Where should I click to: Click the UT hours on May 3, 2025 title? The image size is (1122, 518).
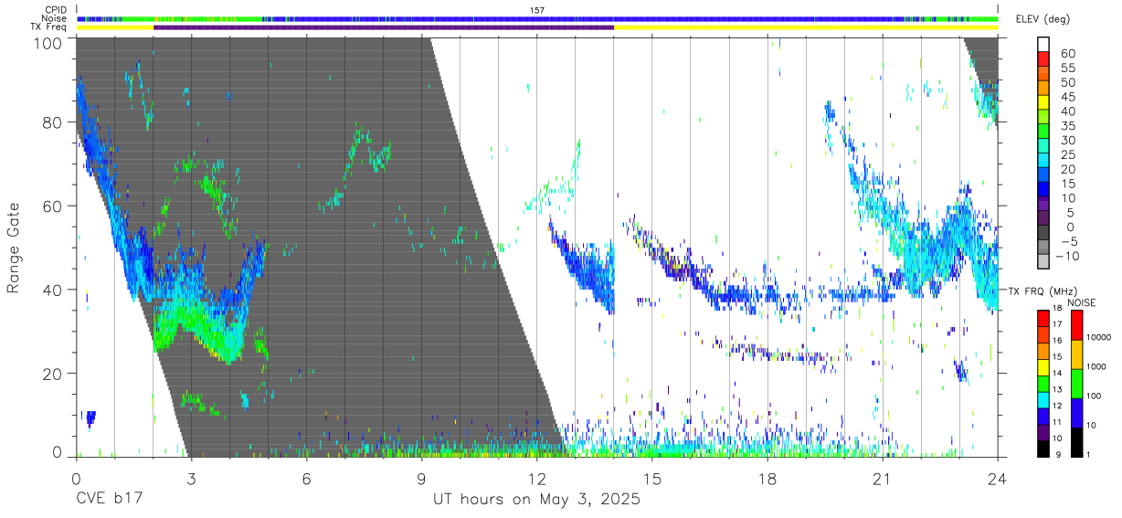pos(536,500)
